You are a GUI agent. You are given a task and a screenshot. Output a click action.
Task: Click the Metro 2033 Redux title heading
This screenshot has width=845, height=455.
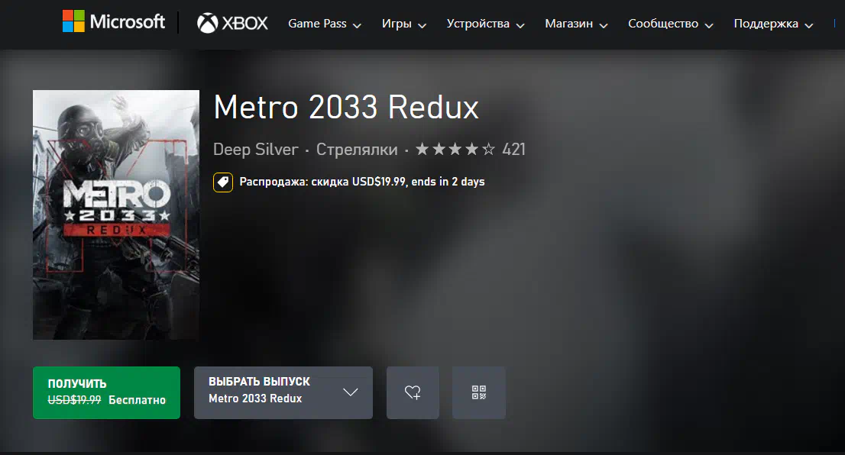[x=346, y=107]
